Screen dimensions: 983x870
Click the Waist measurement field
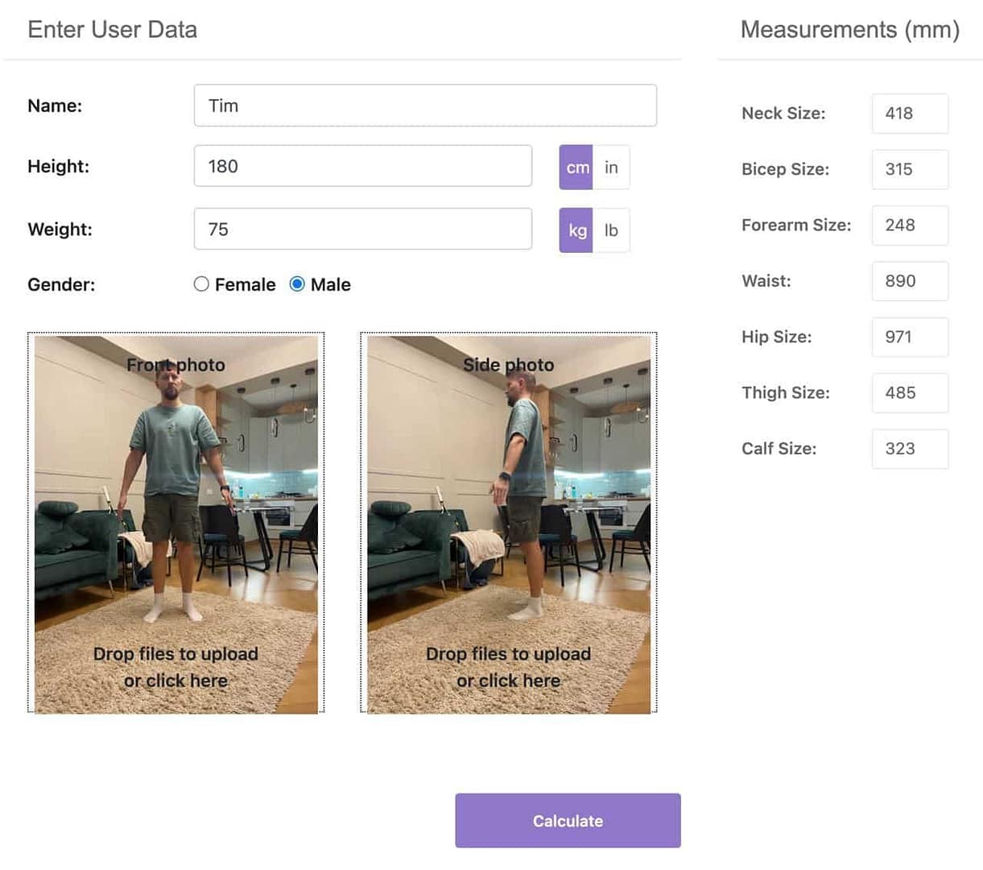click(909, 281)
